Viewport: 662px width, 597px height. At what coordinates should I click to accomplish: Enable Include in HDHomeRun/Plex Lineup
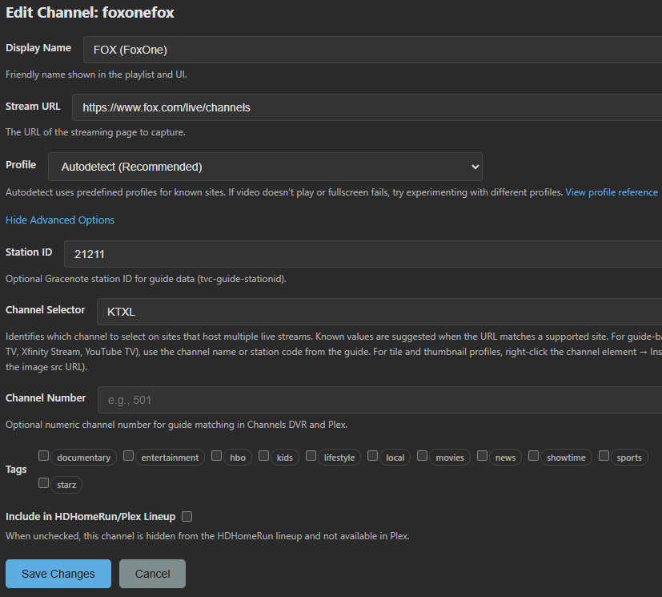[x=187, y=517]
